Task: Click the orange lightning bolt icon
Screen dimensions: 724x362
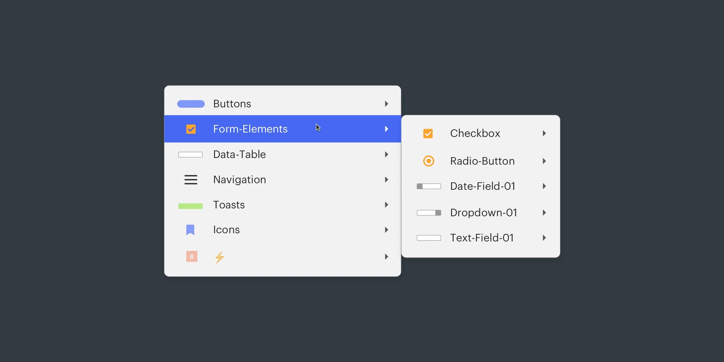Action: [219, 257]
